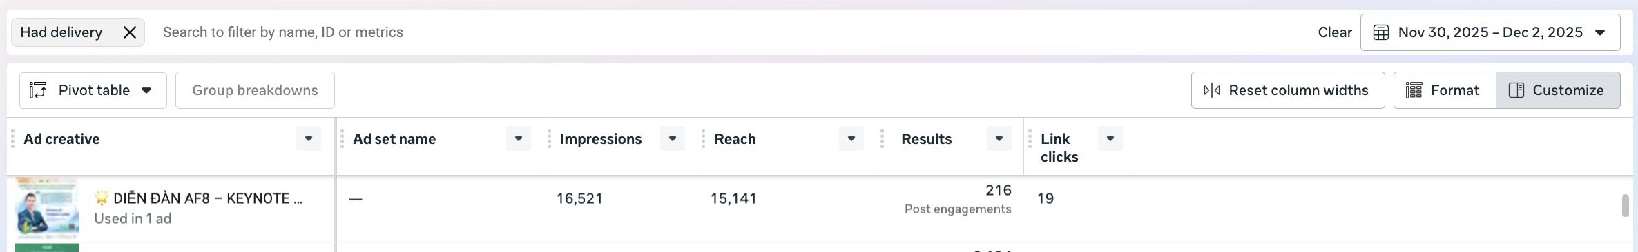Click the Format icon
1638x252 pixels.
point(1414,90)
